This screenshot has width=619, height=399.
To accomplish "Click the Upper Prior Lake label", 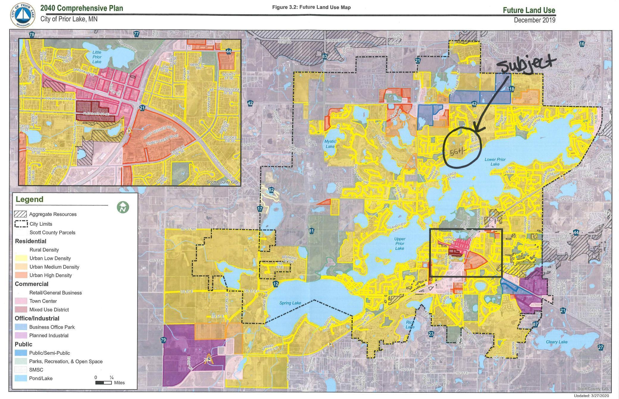I will coord(400,244).
